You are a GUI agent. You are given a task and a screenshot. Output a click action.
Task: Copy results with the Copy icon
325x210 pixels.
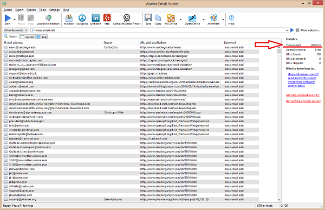tap(158, 20)
